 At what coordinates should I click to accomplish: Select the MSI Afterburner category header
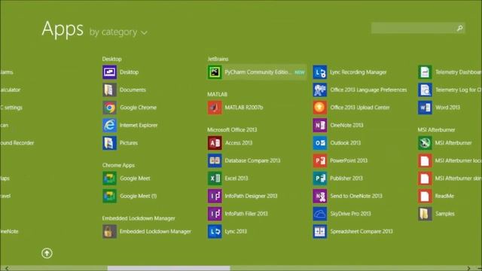click(x=436, y=129)
